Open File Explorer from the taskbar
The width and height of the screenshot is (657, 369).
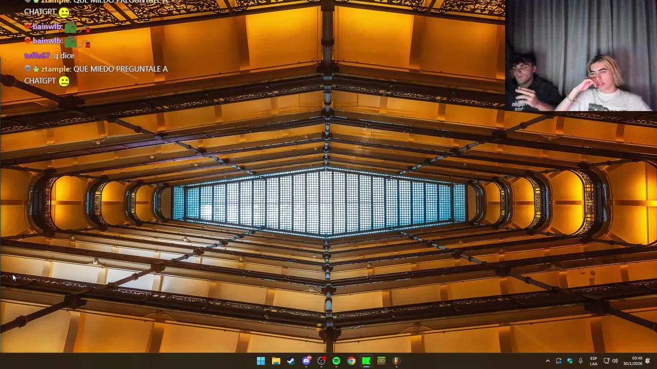click(276, 361)
